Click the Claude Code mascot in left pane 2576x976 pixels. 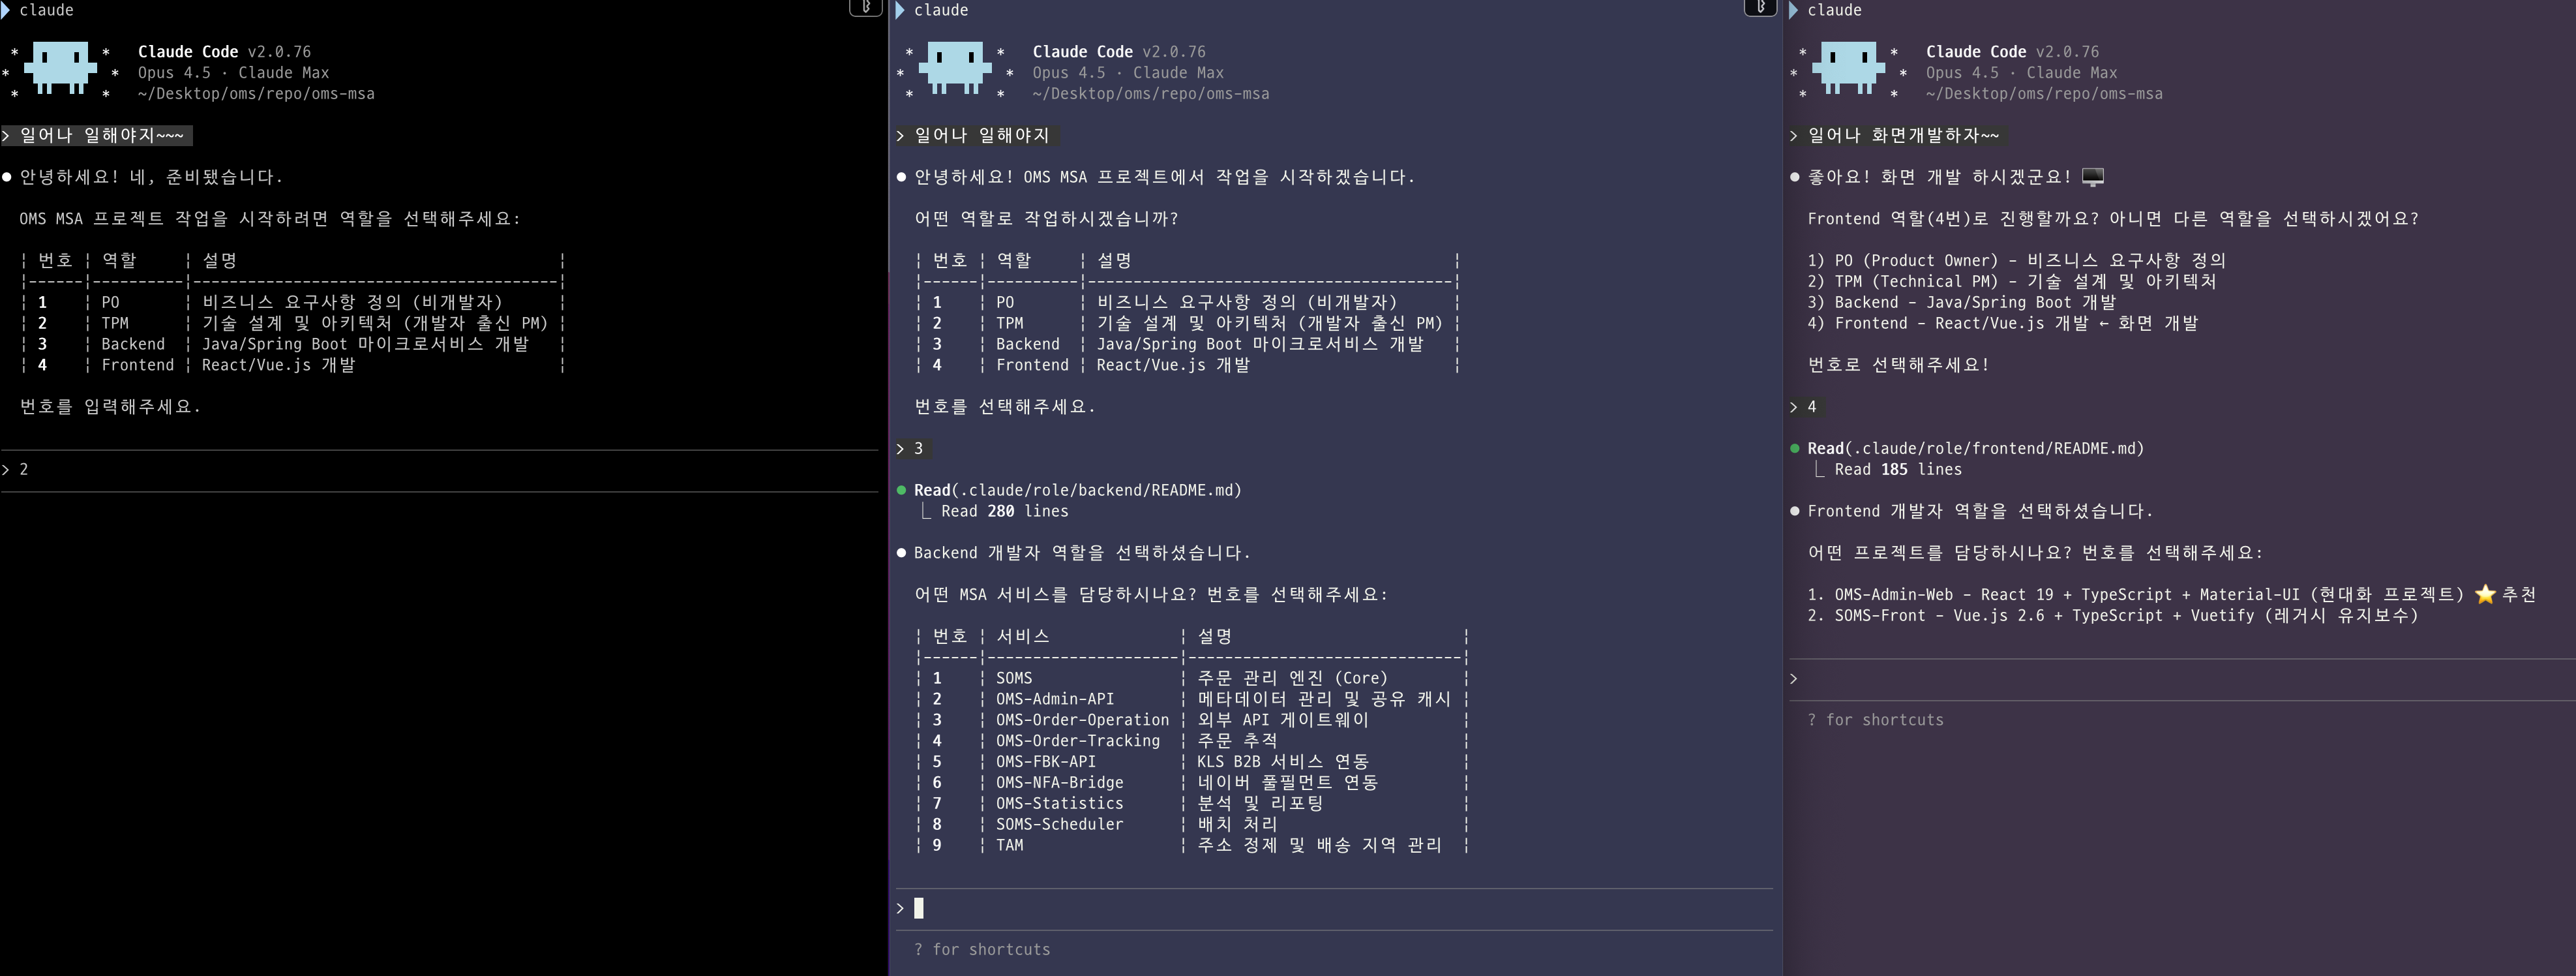click(60, 67)
